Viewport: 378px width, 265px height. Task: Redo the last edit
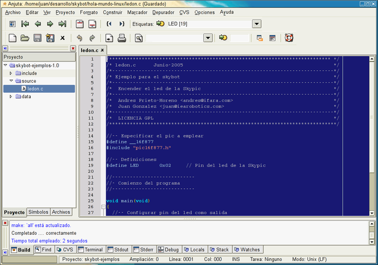click(x=92, y=38)
